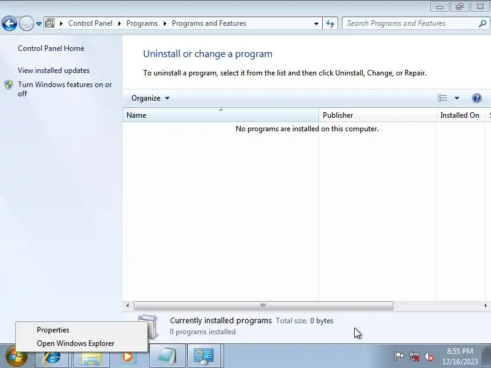Click the scrollbar left arrow
The image size is (491, 368).
[128, 305]
